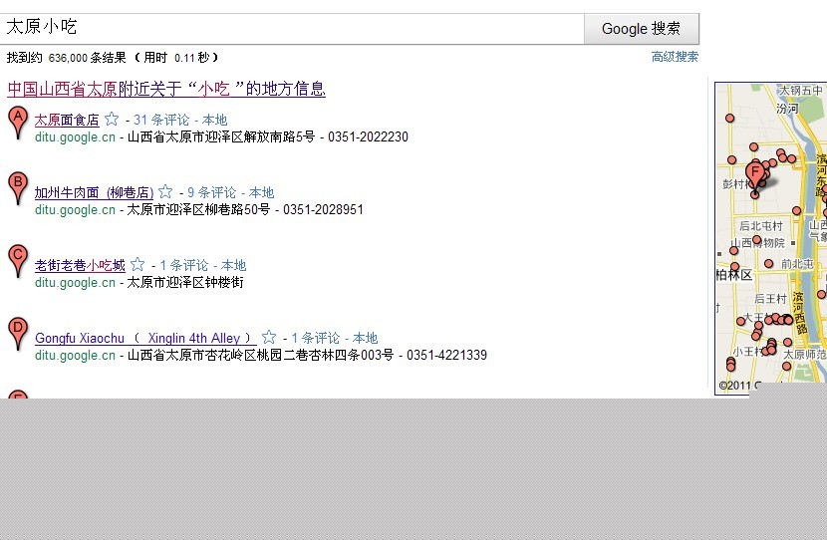Star the Gongfu Xiaochu result
Image resolution: width=827 pixels, height=540 pixels.
pyautogui.click(x=269, y=337)
